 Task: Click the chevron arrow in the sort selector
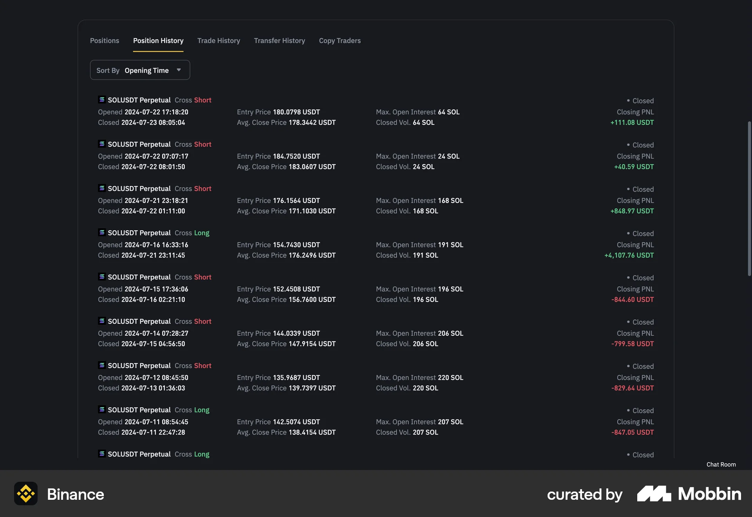[x=179, y=70]
